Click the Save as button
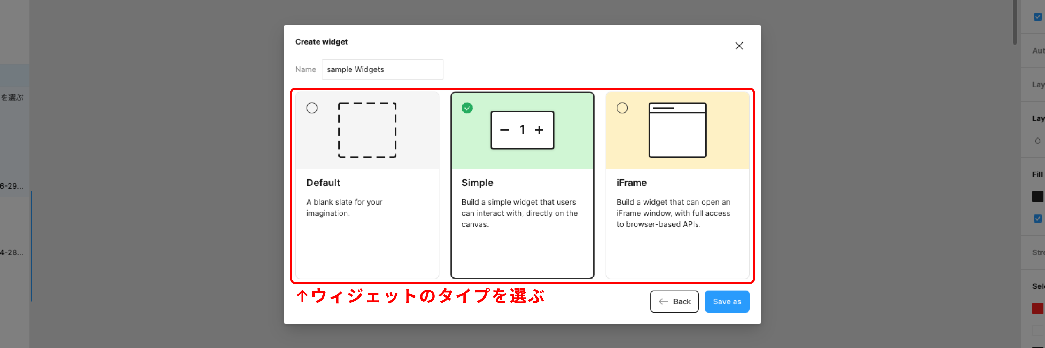 coord(727,301)
